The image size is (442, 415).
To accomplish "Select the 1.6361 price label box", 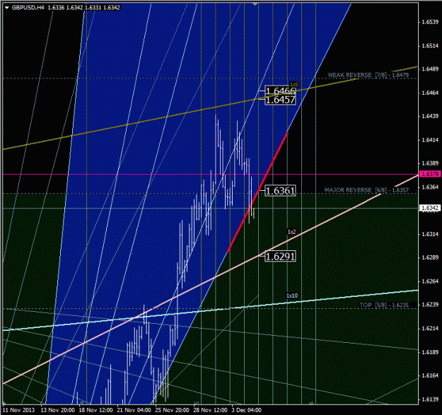I will tap(280, 191).
